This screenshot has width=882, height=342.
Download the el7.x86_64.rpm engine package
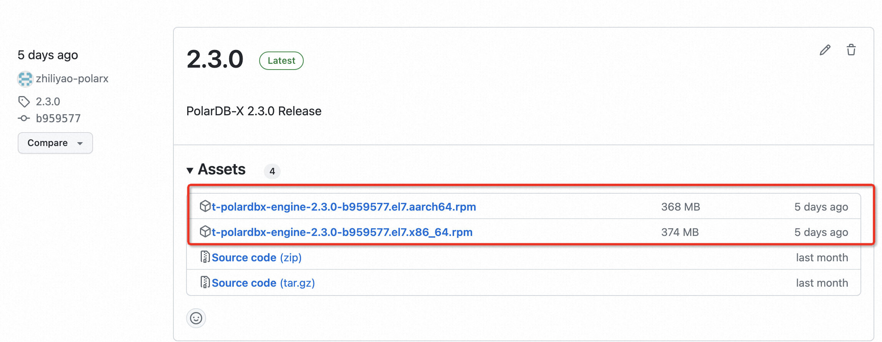click(x=342, y=232)
